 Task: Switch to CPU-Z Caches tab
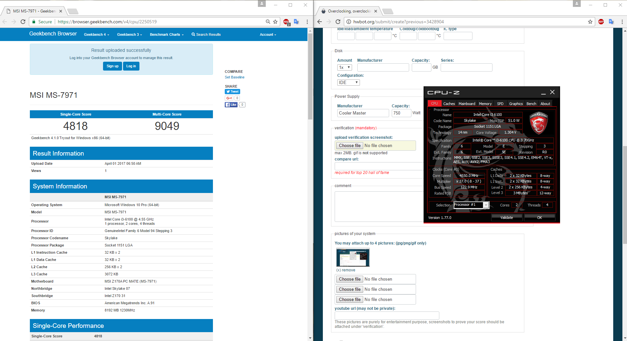[x=449, y=104]
